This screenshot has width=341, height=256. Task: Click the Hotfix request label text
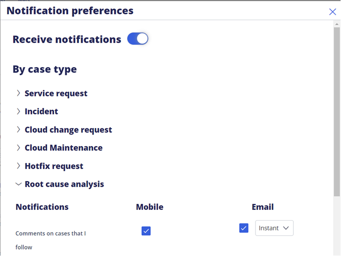click(x=54, y=166)
